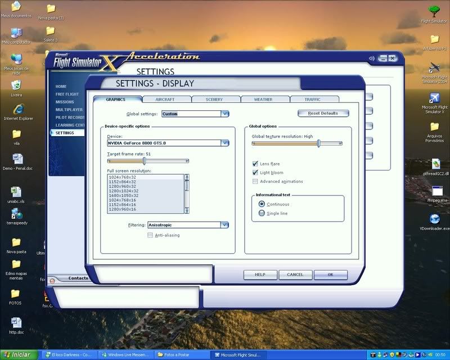Cancel the display settings dialog

[x=295, y=274]
